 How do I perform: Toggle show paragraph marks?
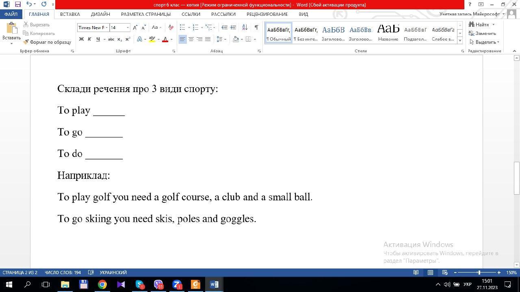tap(256, 28)
